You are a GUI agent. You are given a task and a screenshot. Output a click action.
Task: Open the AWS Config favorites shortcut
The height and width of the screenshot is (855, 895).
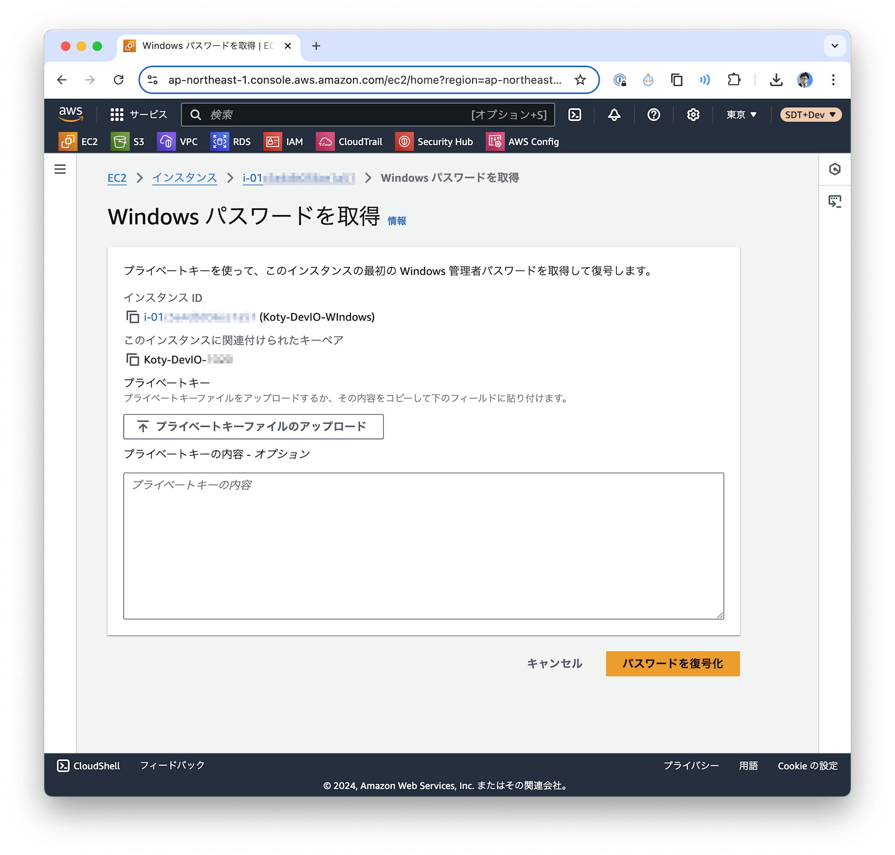tap(522, 142)
